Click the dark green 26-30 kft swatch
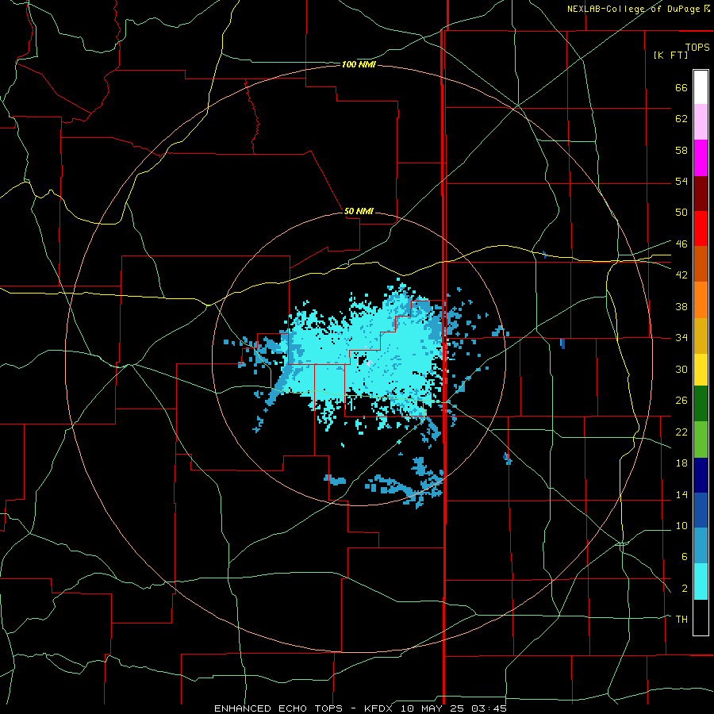This screenshot has width=714, height=714. [701, 404]
